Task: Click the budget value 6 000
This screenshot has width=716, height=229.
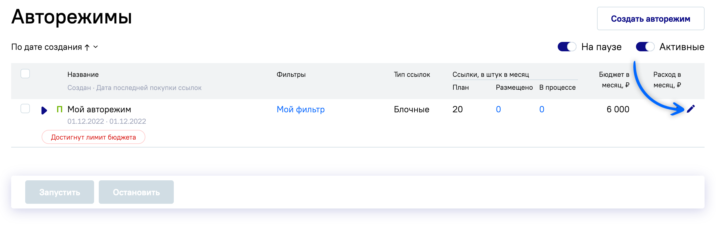Action: (618, 109)
